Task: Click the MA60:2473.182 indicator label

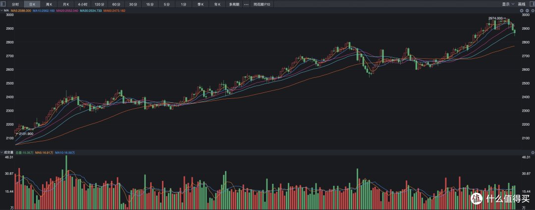Action: tap(114, 11)
